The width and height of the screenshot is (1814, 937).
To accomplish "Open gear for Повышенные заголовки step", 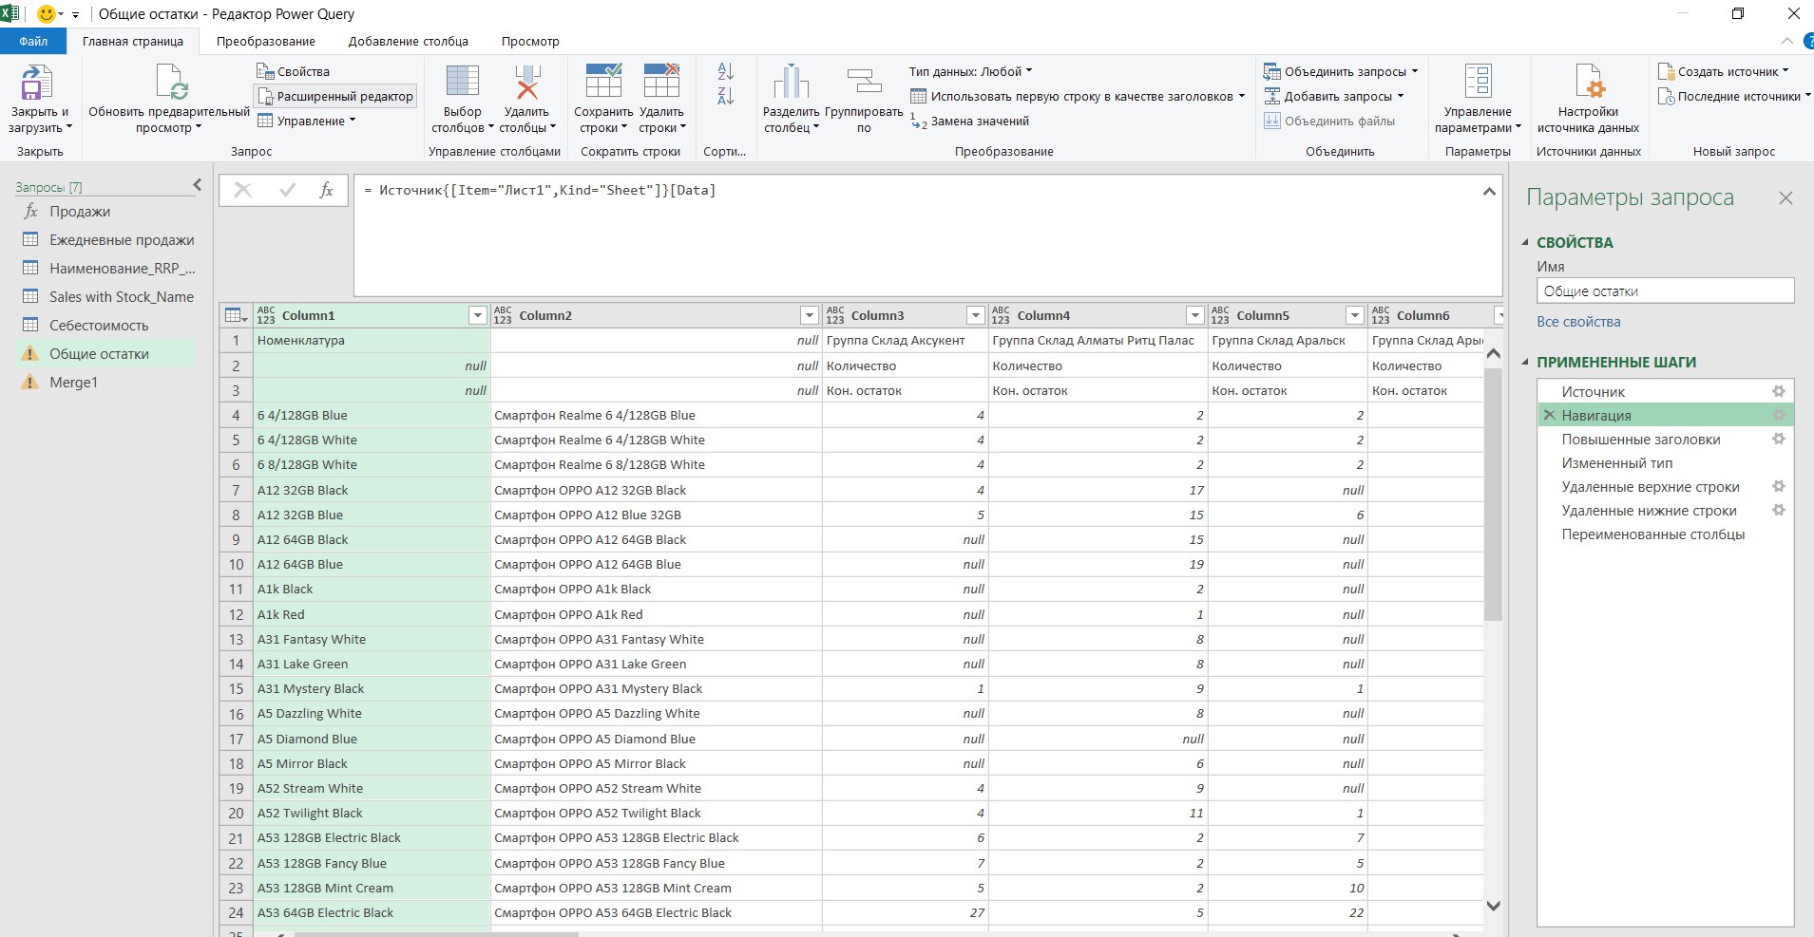I will (1778, 439).
